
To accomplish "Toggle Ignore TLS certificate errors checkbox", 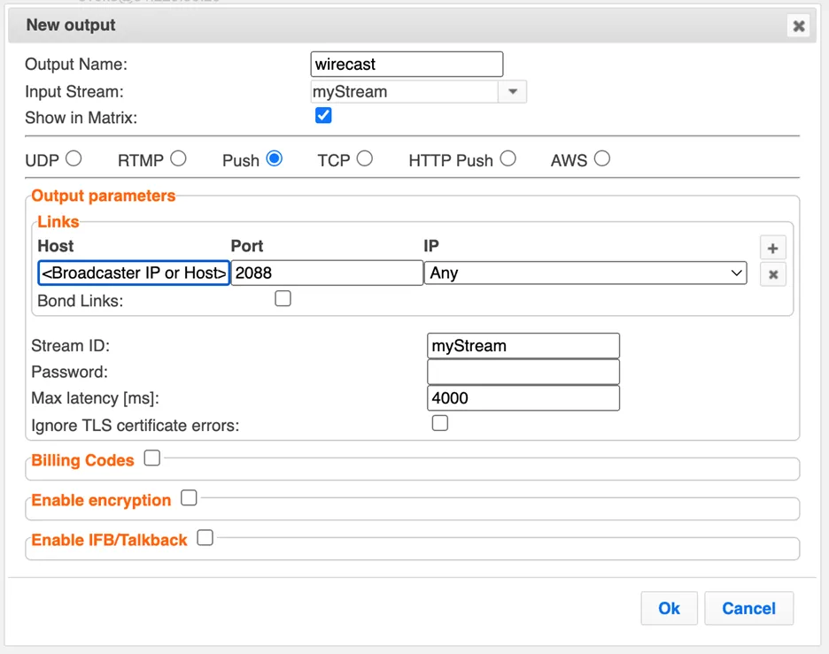I will click(x=439, y=423).
